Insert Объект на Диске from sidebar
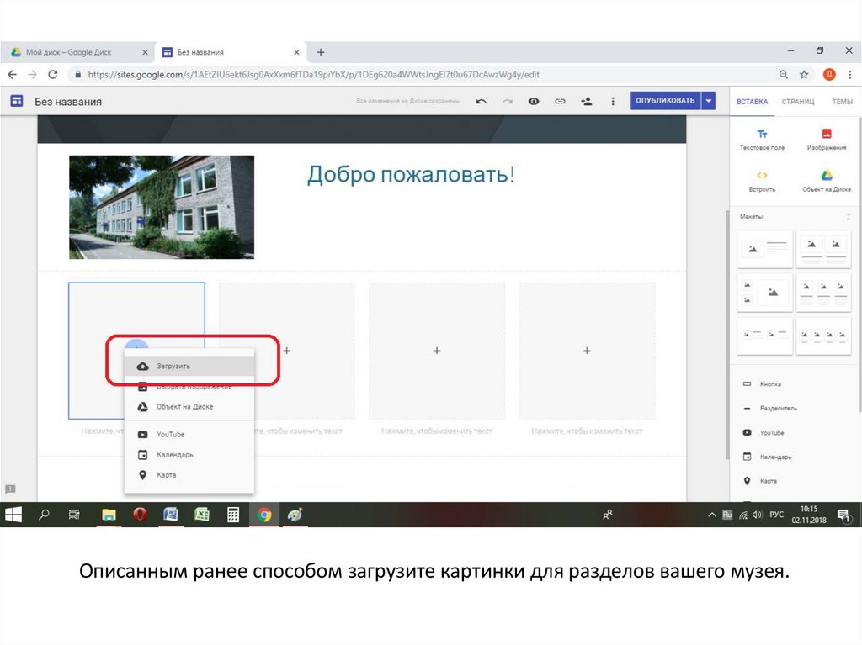The height and width of the screenshot is (645, 862). point(827,181)
